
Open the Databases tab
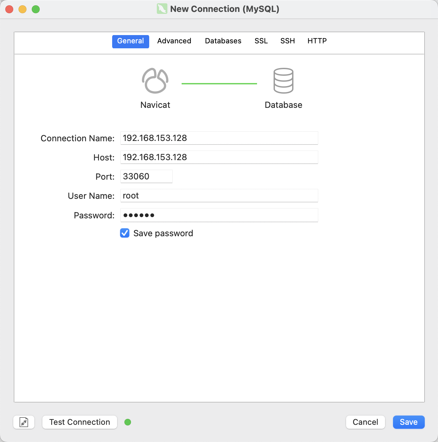click(223, 41)
